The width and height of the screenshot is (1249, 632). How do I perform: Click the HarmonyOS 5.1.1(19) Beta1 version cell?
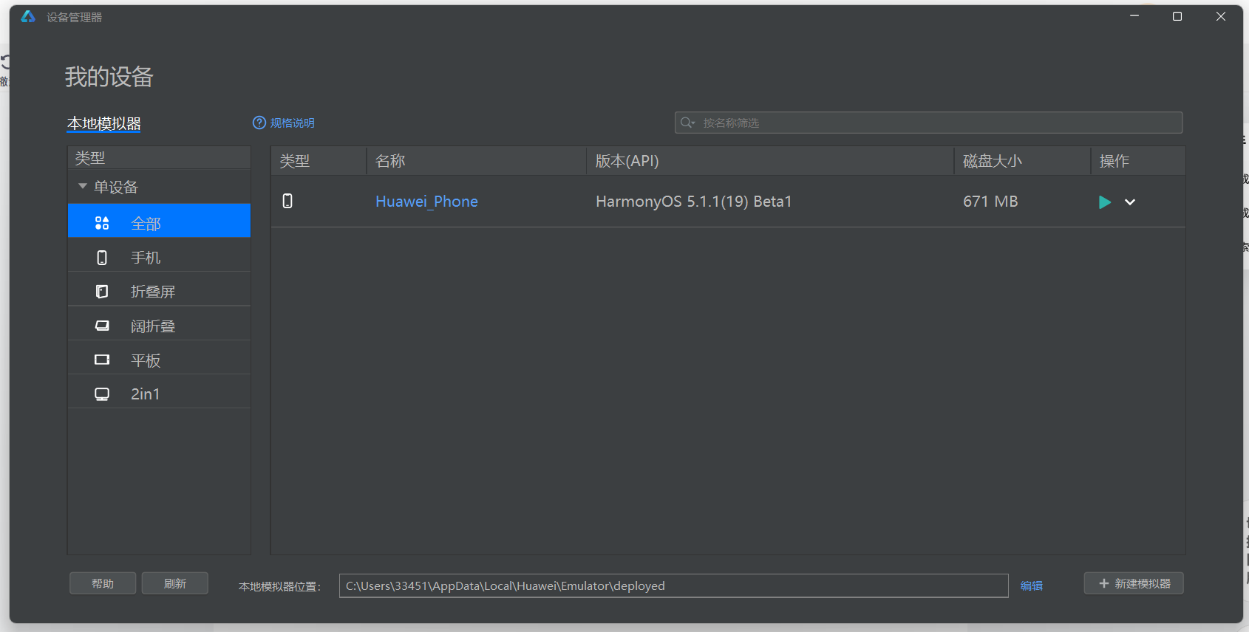694,202
